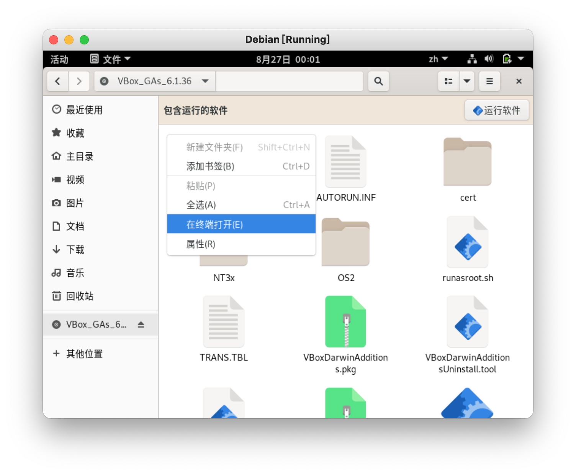Choose Properties (属性) in context menu
This screenshot has height=475, width=576.
(241, 244)
